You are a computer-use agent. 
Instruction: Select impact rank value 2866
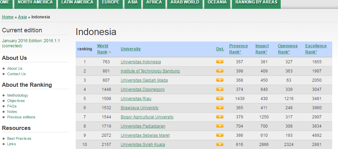pos(264,145)
